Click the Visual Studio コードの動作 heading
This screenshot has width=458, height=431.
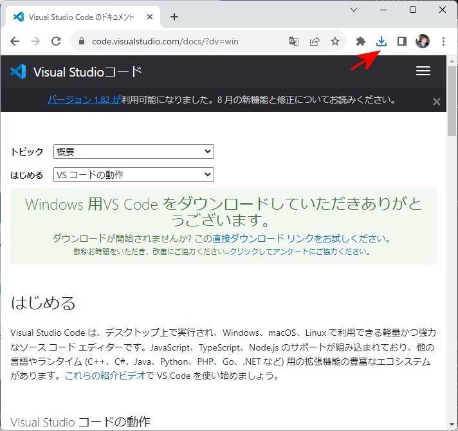coord(80,422)
